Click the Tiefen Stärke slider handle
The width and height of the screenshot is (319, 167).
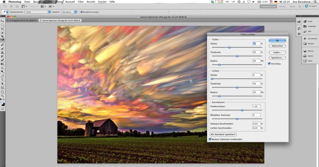230,47
